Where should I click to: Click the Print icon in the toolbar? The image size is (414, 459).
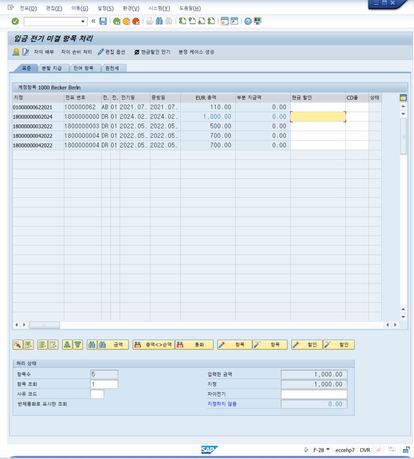click(149, 21)
